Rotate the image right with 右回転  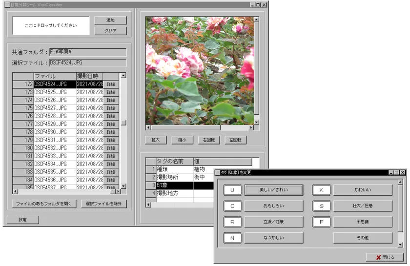(x=209, y=140)
